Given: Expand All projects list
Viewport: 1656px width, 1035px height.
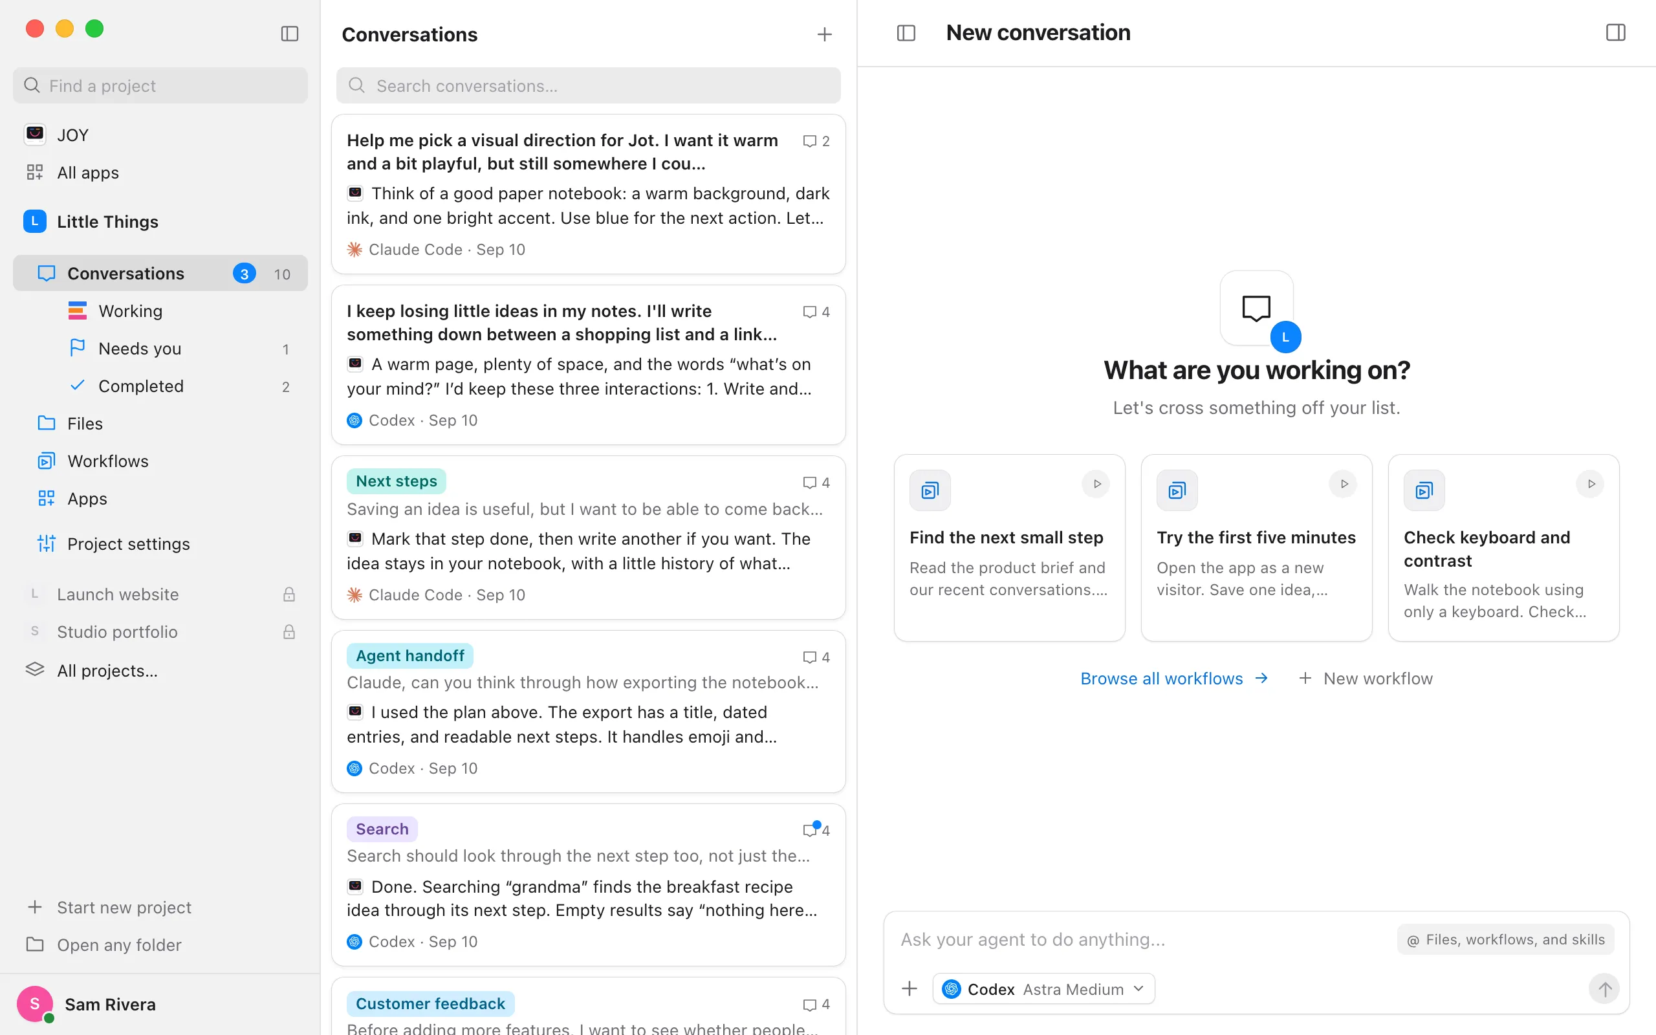Looking at the screenshot, I should coord(160,670).
